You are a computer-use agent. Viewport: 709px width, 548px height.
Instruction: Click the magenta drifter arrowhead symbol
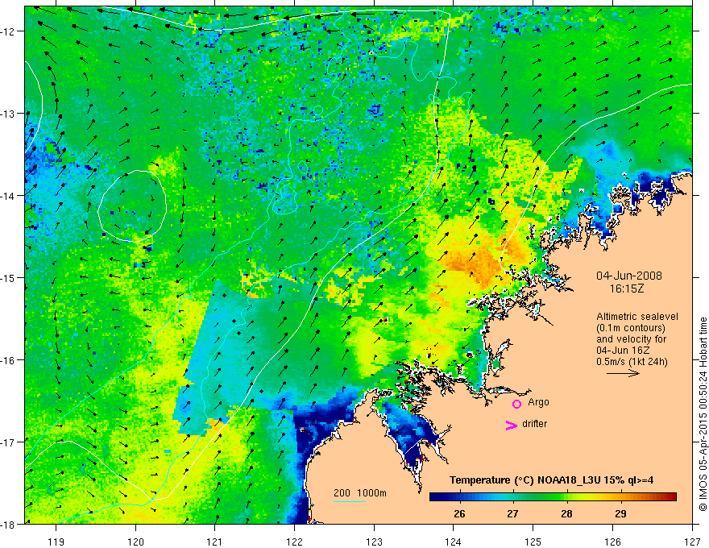[x=512, y=425]
